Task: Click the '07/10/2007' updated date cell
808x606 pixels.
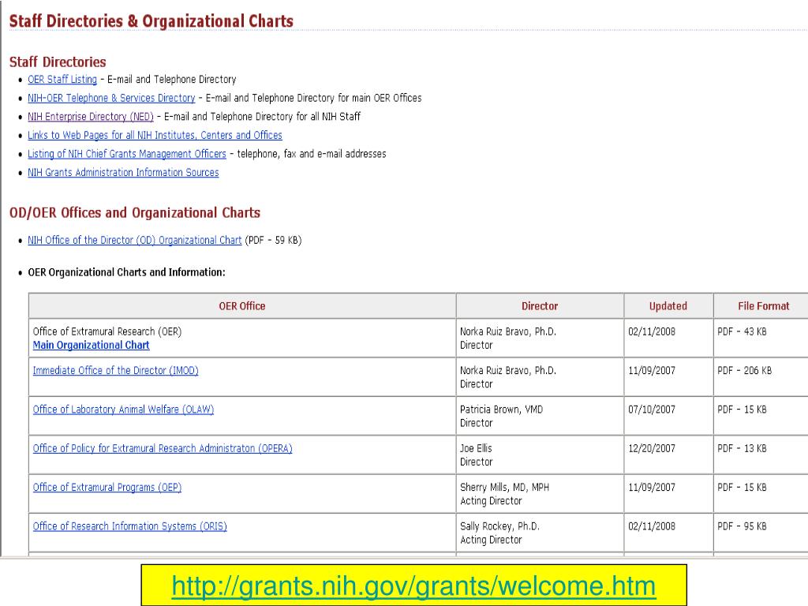Action: pyautogui.click(x=668, y=416)
